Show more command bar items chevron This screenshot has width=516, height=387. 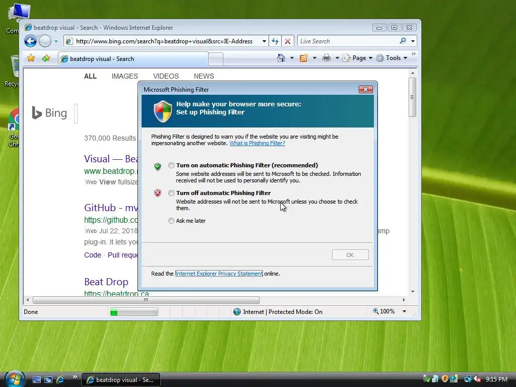pos(414,53)
